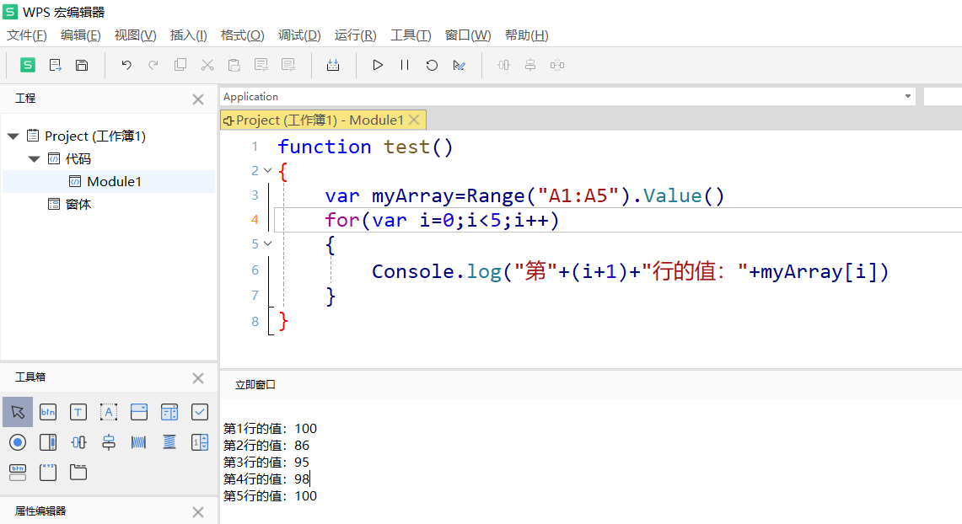
Task: Open the Application object dropdown
Action: click(907, 96)
